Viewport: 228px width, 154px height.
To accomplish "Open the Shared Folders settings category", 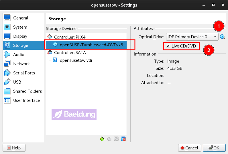I will [27, 91].
